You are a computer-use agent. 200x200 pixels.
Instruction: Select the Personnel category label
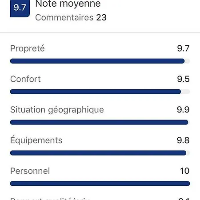(30, 171)
